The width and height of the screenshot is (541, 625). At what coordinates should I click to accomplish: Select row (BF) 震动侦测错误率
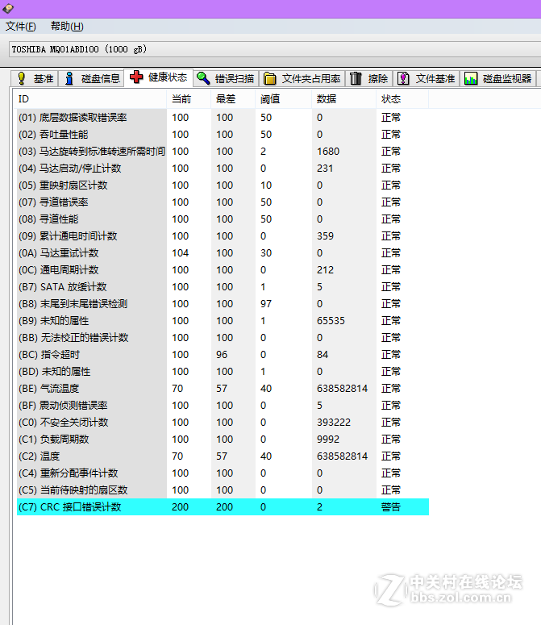click(x=223, y=406)
